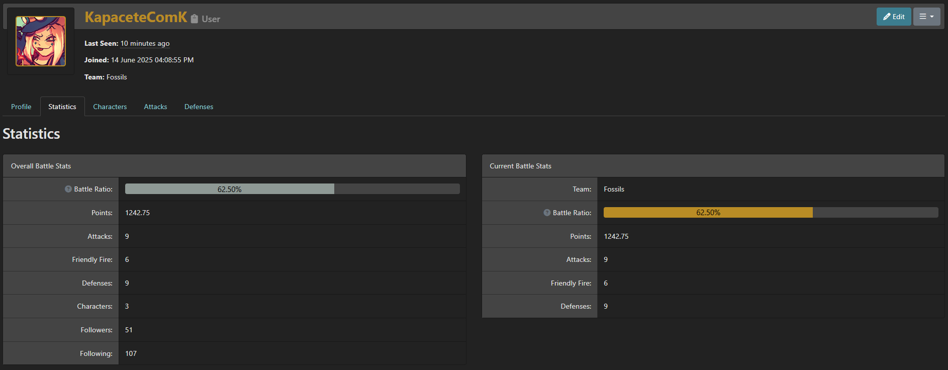Screen dimensions: 948x370
Task: Click the Current Battle Stats panel header
Action: (520, 166)
